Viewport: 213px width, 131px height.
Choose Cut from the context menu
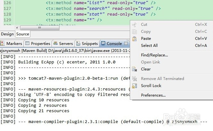pyautogui.click(x=171, y=25)
